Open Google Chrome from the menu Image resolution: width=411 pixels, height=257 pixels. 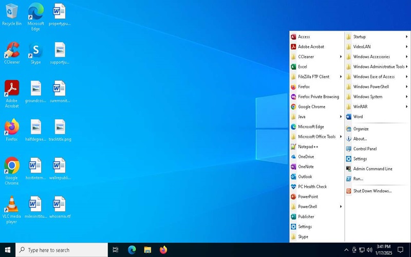316,106
